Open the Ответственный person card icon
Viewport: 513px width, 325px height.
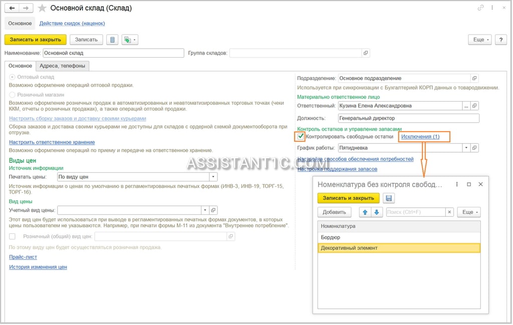click(x=474, y=106)
